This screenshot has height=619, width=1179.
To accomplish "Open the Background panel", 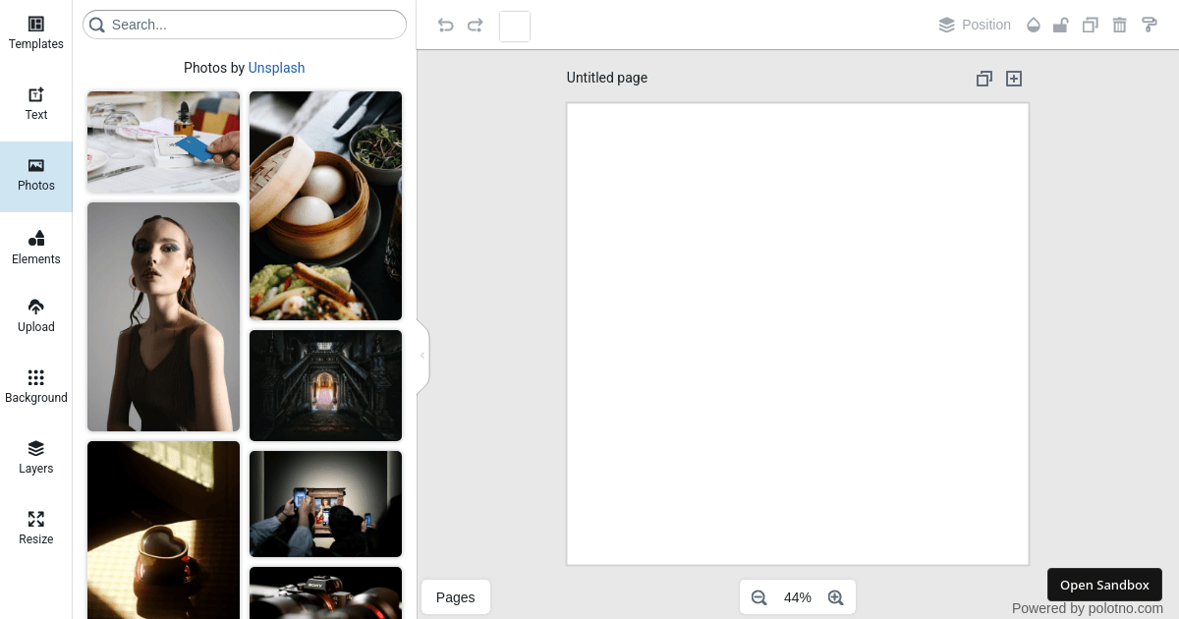I will tap(36, 387).
